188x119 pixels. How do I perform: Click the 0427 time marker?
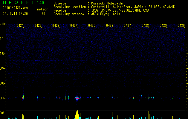[x=127, y=26]
